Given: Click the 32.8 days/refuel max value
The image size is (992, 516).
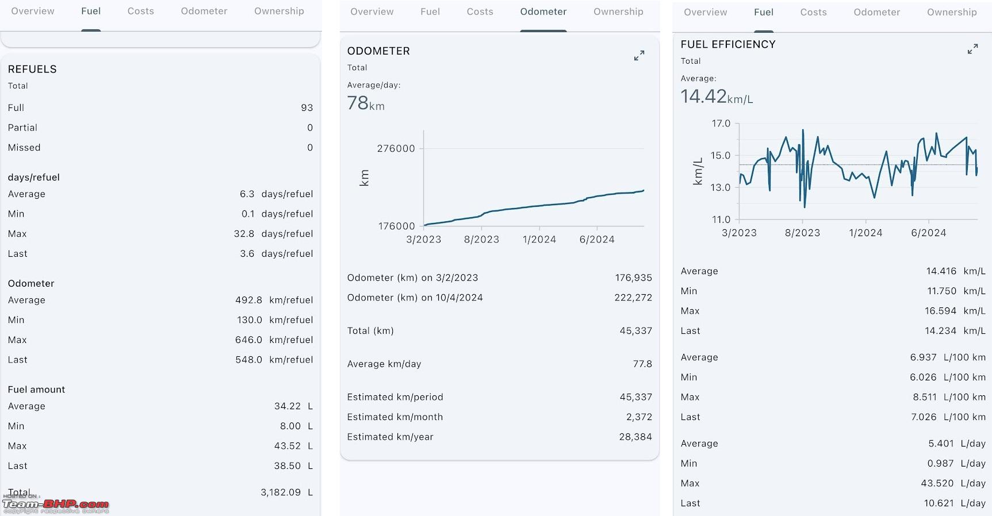Looking at the screenshot, I should [273, 233].
